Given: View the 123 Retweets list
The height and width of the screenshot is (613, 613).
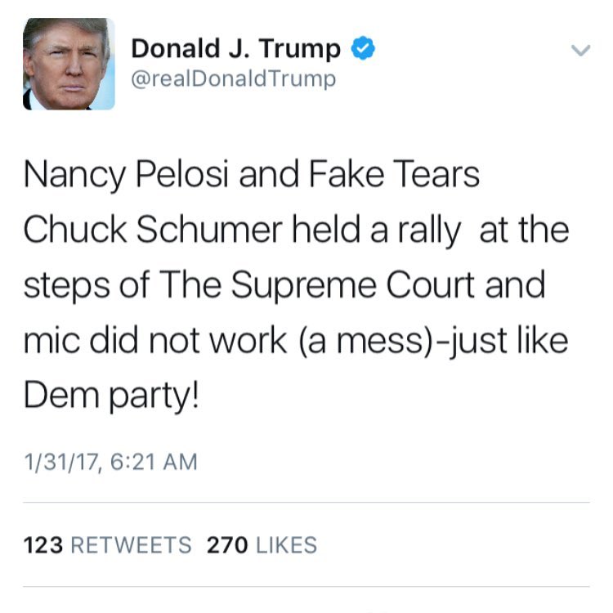Looking at the screenshot, I should point(108,545).
